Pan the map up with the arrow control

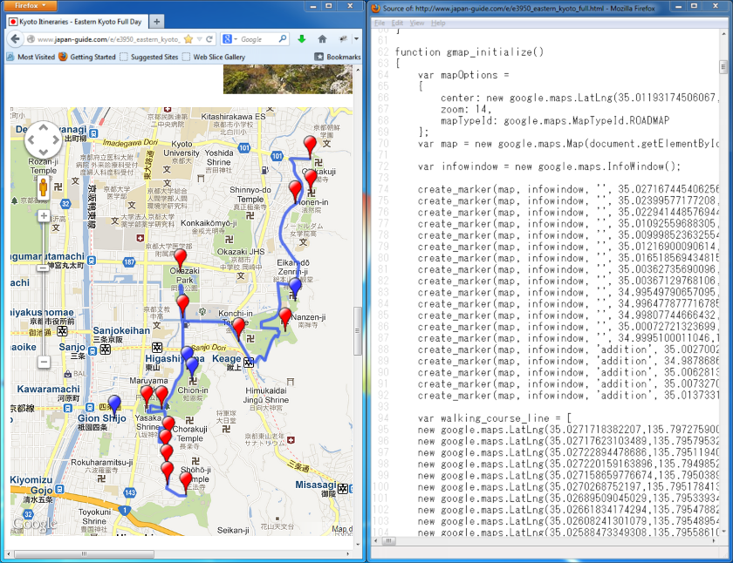44,127
